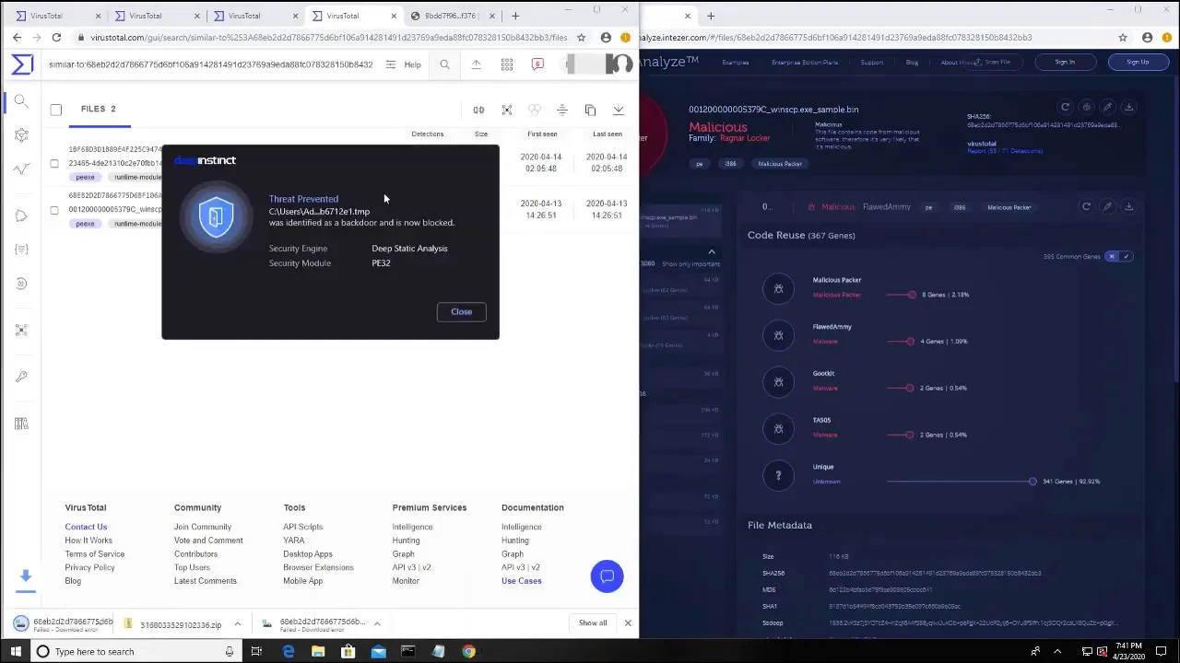
Task: Open VirusTotal report link in Intezer
Action: [1005, 150]
